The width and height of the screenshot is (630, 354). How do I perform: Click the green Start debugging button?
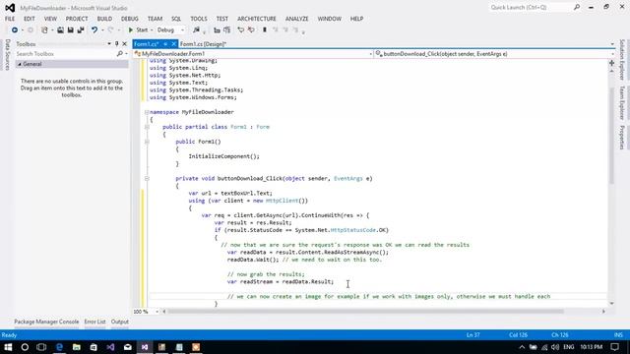(x=138, y=30)
